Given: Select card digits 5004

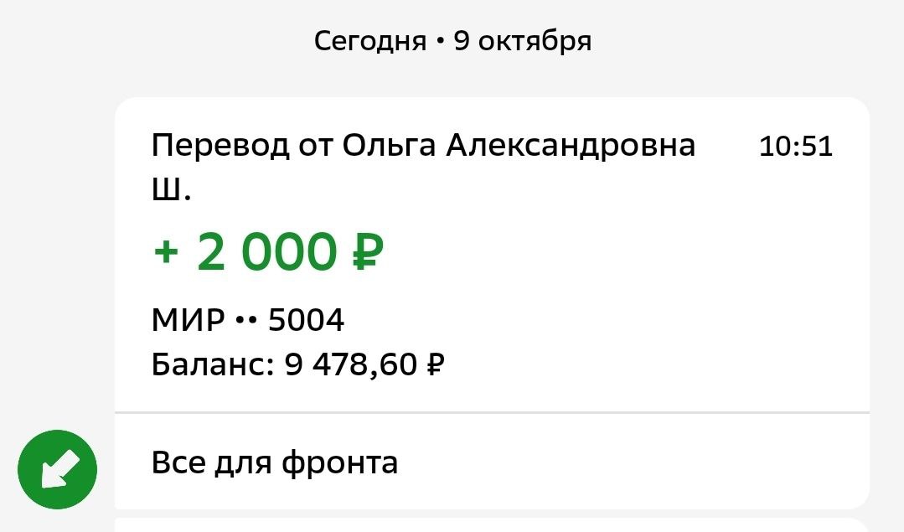Looking at the screenshot, I should 306,320.
